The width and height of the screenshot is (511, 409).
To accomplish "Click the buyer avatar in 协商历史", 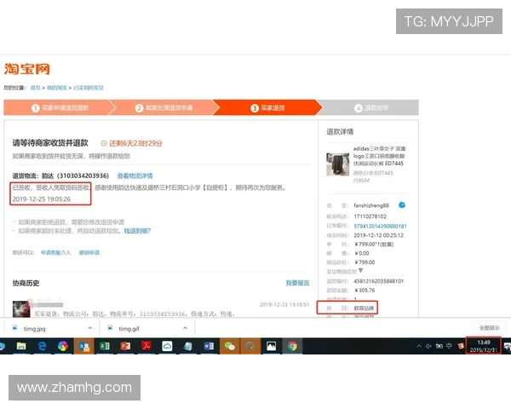I will [20, 308].
